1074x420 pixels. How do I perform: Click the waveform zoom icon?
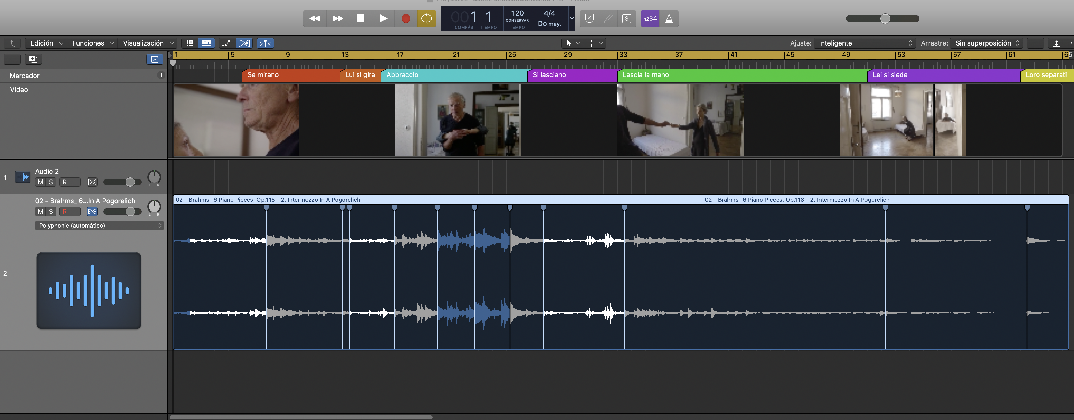(x=1036, y=43)
